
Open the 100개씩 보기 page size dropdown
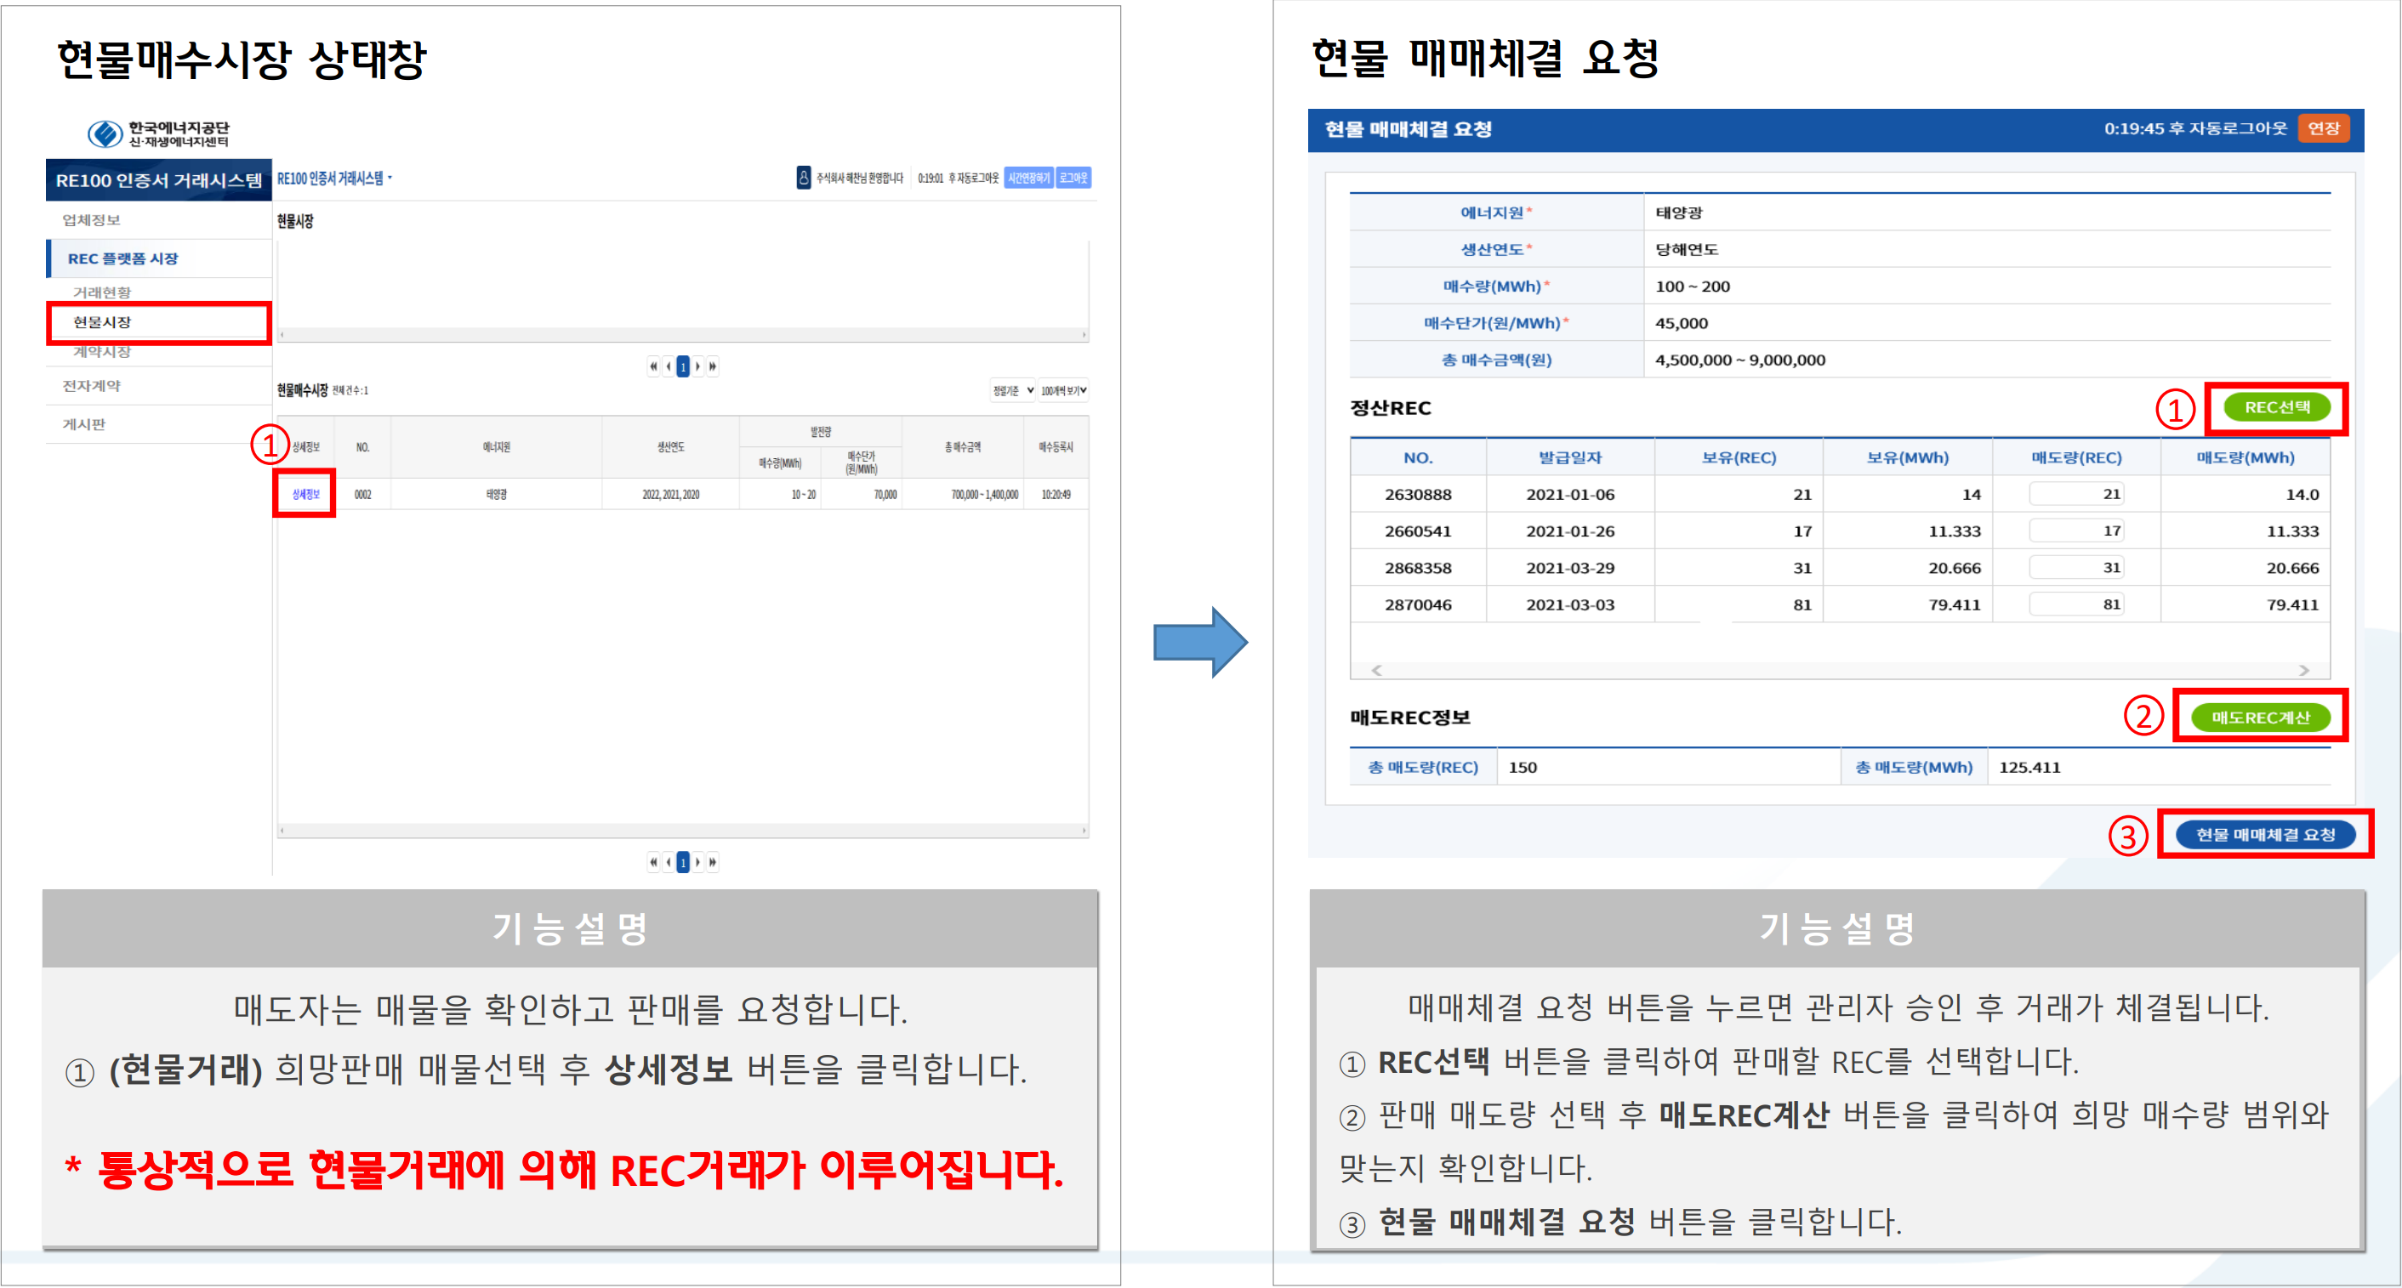(x=1064, y=390)
